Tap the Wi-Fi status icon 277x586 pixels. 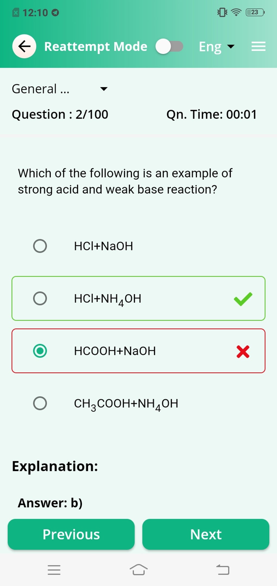point(236,12)
